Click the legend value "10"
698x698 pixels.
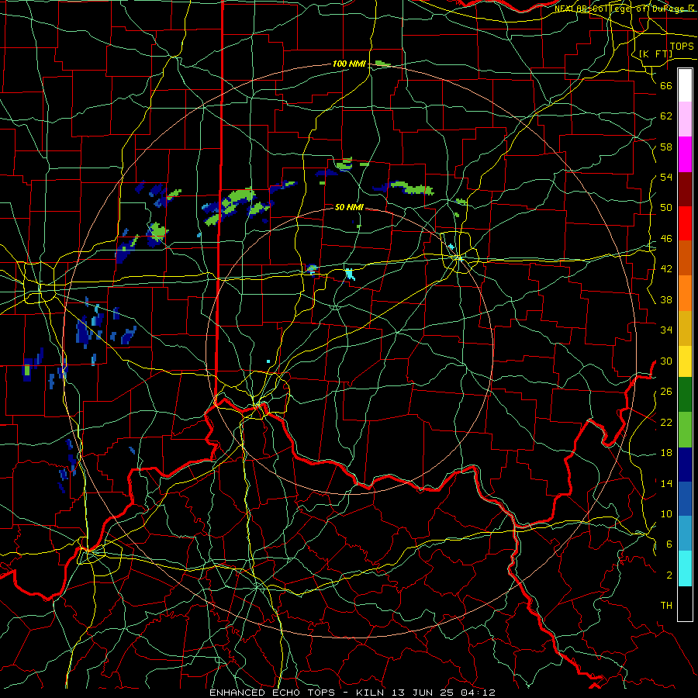[666, 514]
